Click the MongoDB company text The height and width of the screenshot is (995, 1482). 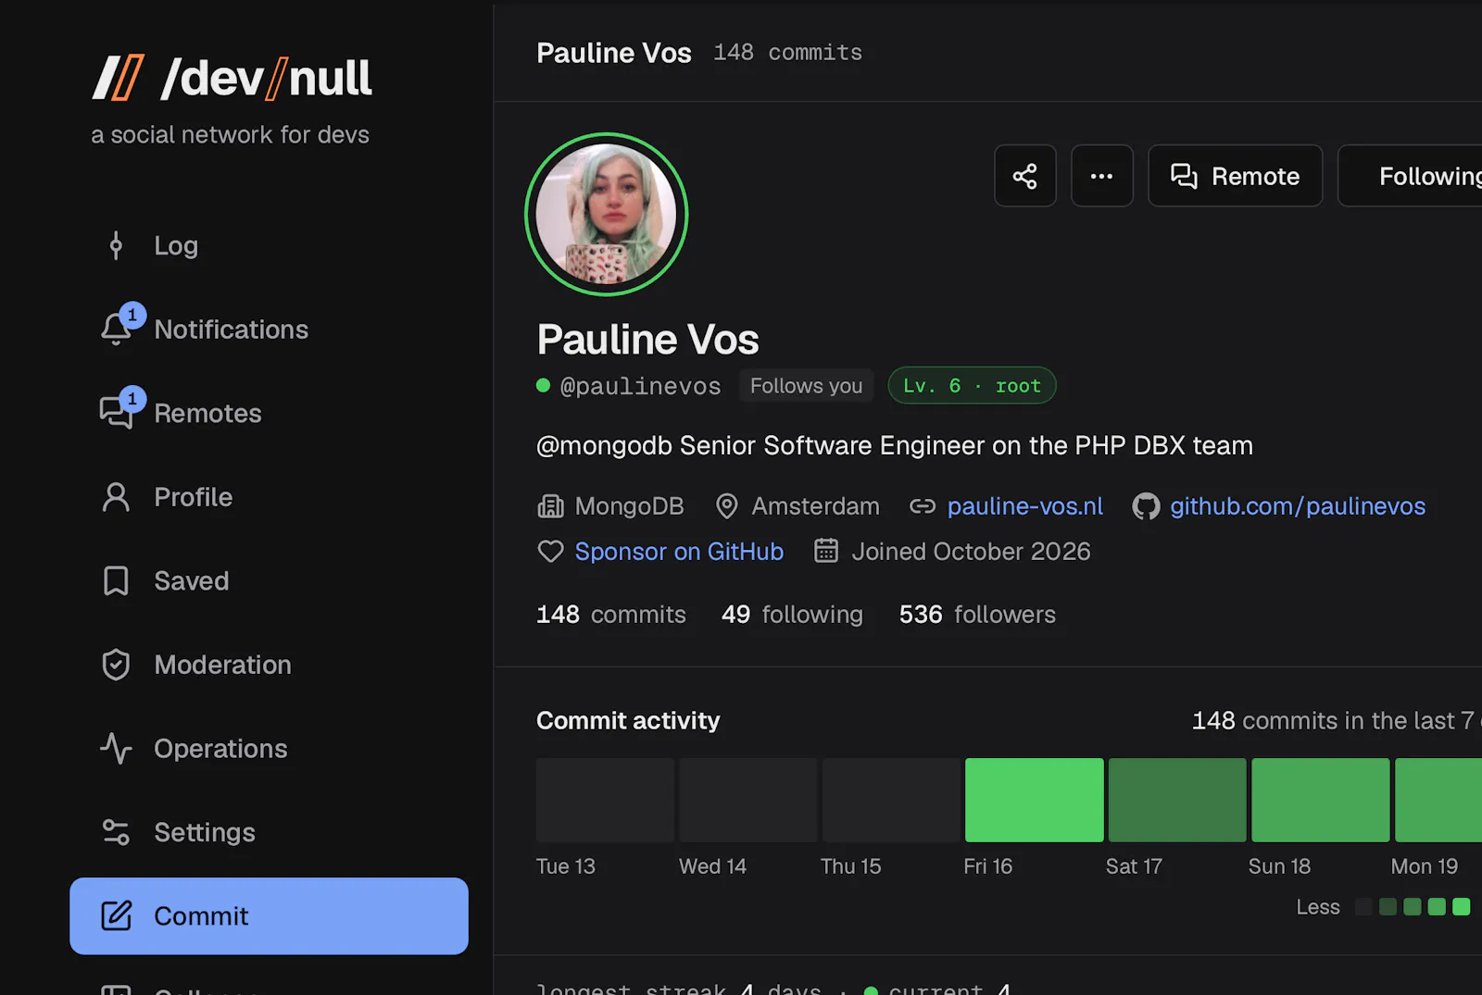629,506
